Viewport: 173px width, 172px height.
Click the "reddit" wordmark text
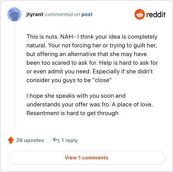pyautogui.click(x=156, y=14)
